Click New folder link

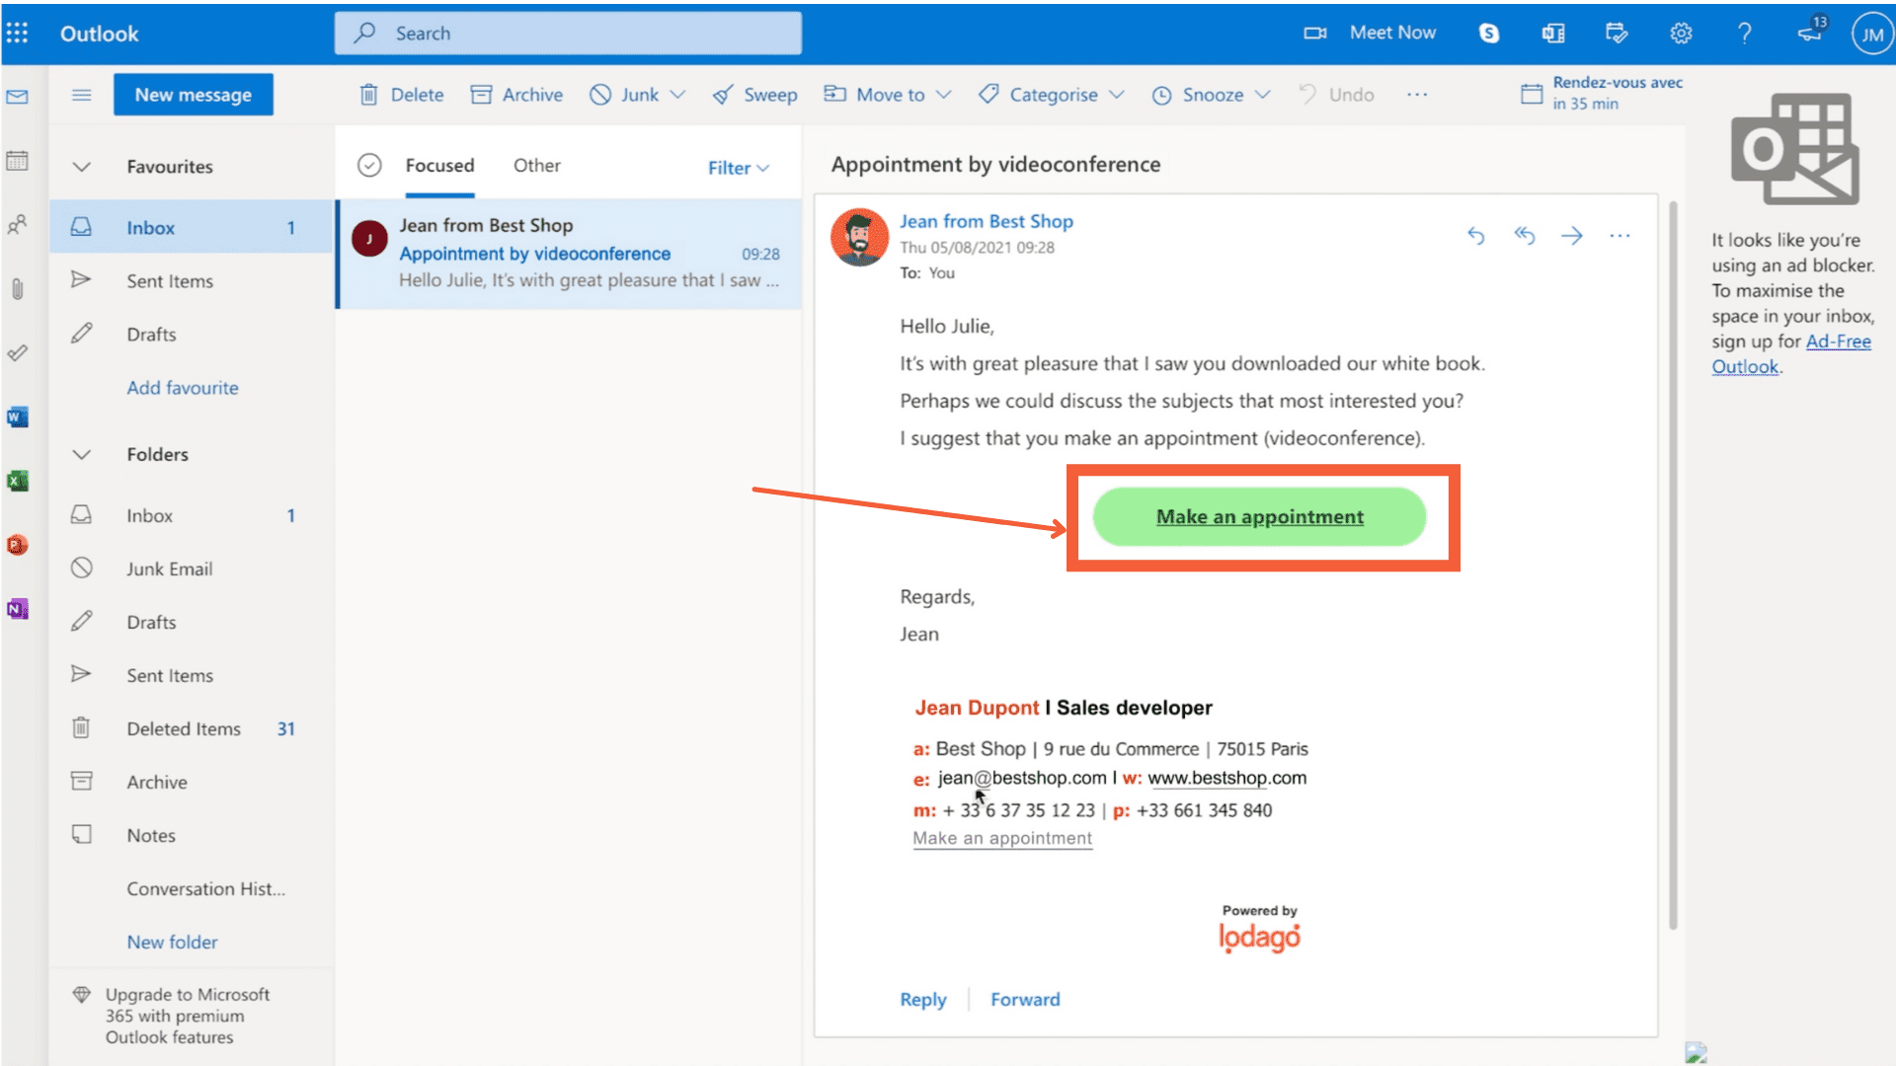tap(172, 943)
